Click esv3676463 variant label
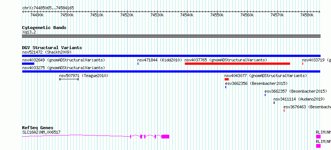 (x=307, y=107)
